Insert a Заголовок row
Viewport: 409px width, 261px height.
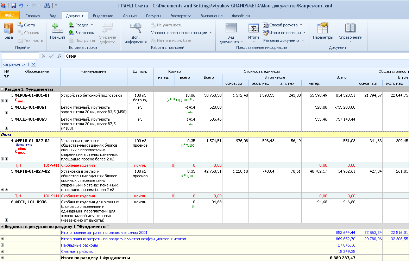(x=81, y=33)
